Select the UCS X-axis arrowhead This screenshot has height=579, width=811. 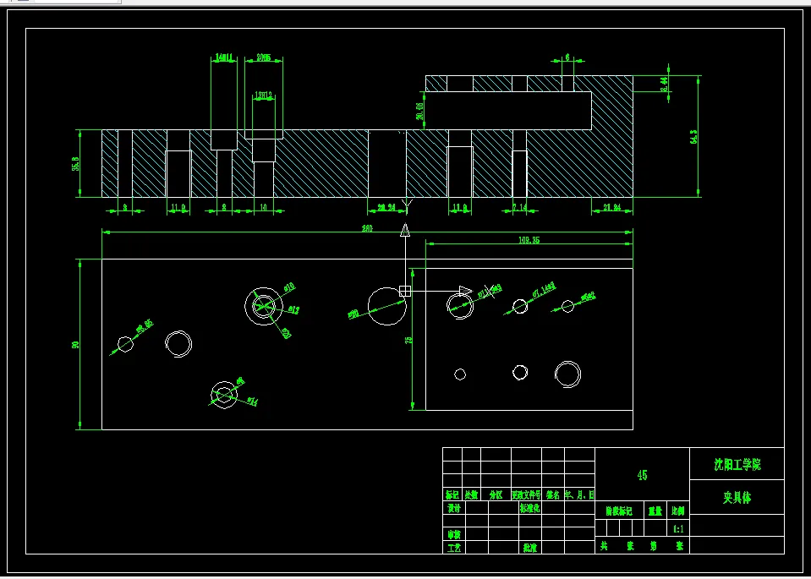(x=466, y=291)
